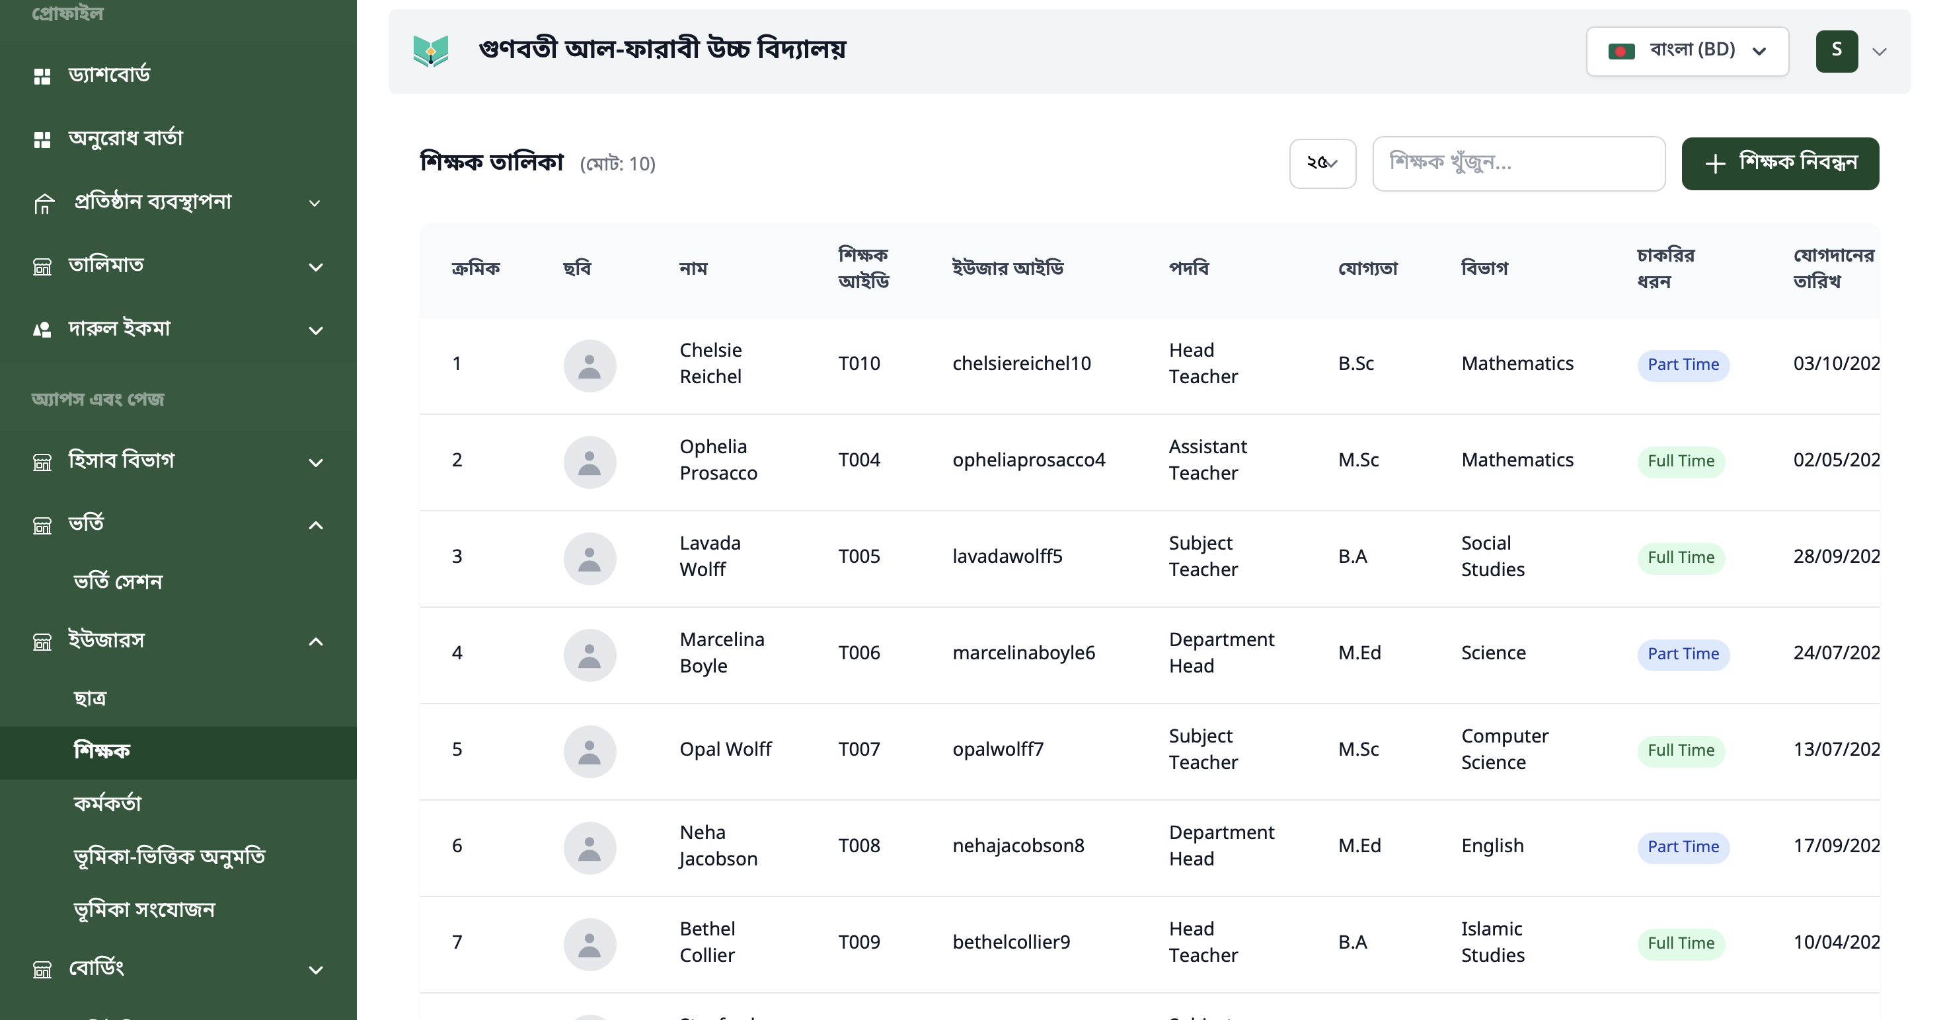1943x1020 pixels.
Task: Click the প্রতিষ্ঠান ব্যবস্থাপনা home icon
Action: 44,203
